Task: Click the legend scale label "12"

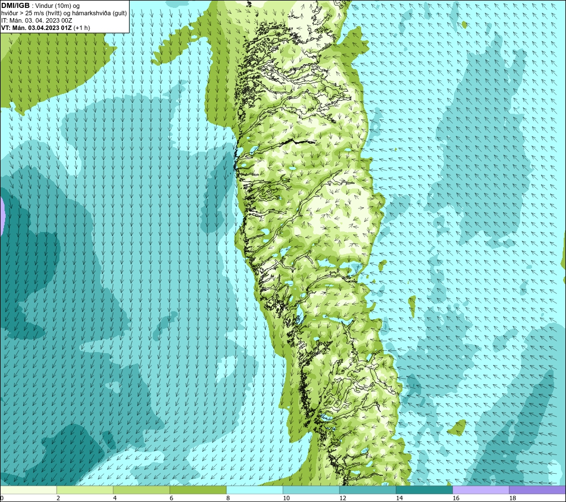Action: pos(343,498)
